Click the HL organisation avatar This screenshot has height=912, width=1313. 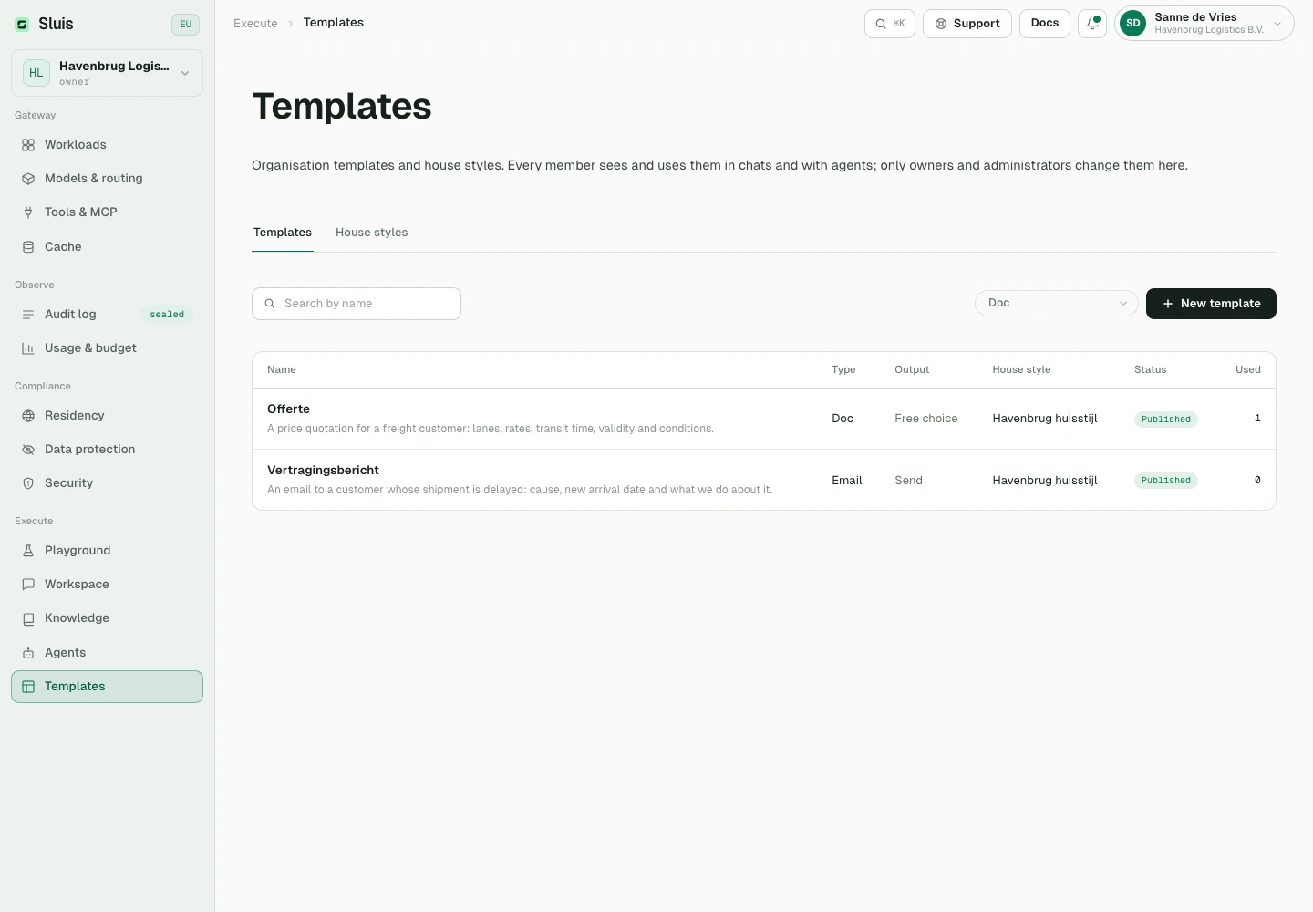(36, 73)
